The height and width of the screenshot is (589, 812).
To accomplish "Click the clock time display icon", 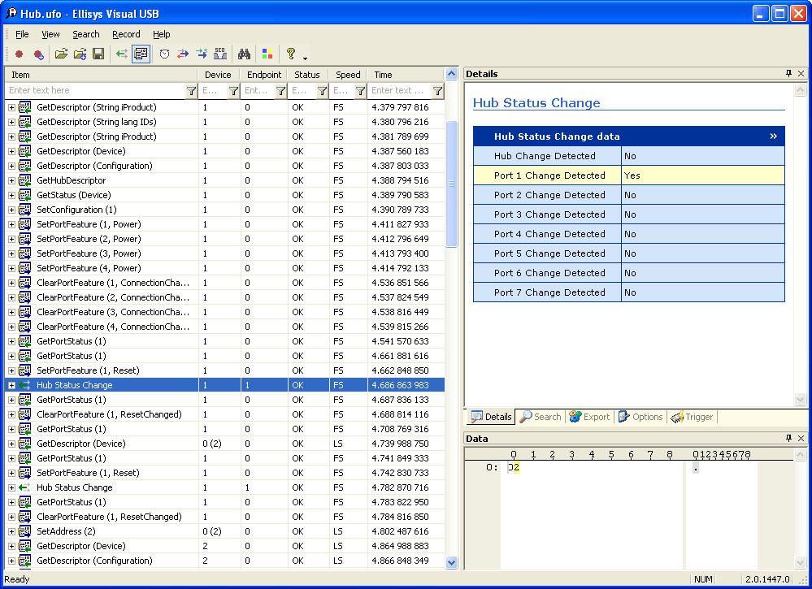I will click(x=164, y=54).
